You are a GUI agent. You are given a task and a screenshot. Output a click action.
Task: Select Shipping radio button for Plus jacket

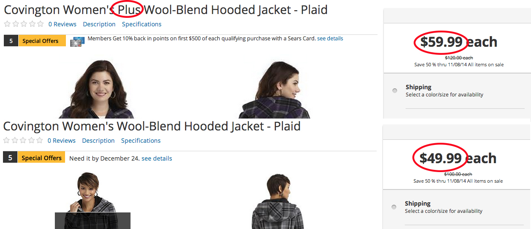395,90
